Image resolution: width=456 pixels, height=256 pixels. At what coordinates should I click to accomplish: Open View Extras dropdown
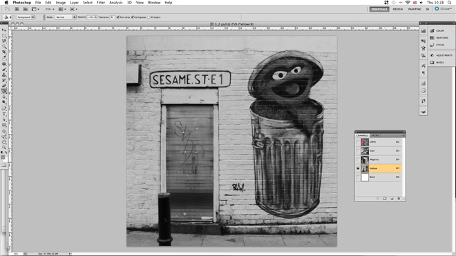35,9
